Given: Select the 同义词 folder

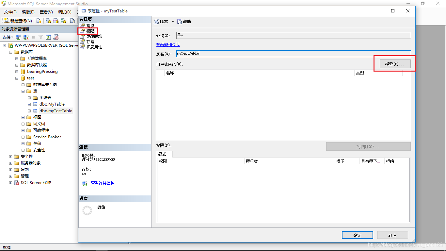Looking at the screenshot, I should tap(39, 124).
